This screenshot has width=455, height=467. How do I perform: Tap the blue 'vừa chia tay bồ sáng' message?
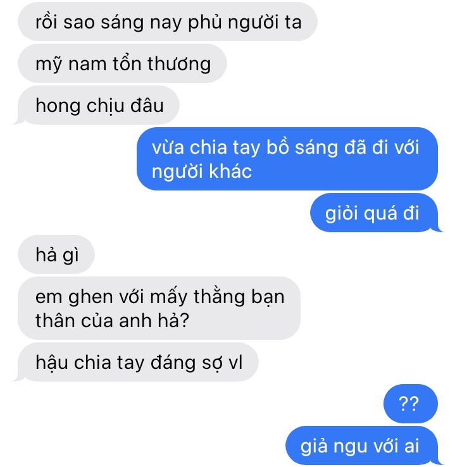[287, 159]
